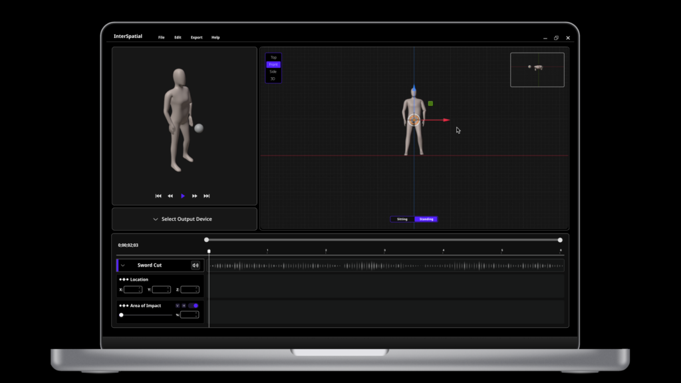Open the File menu
681x383 pixels.
[x=161, y=37]
